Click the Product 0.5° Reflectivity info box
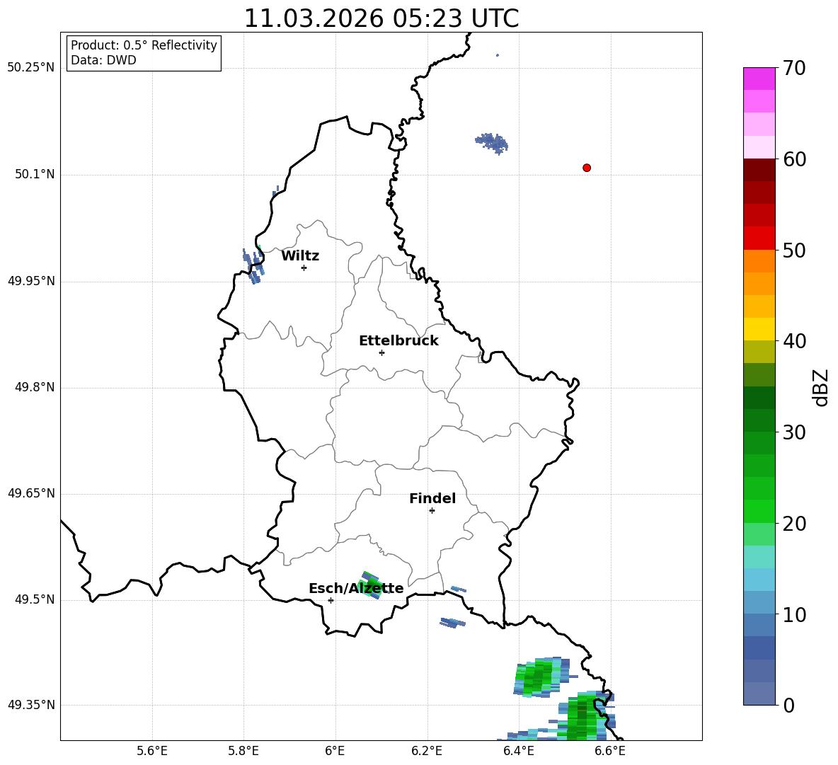838x765 pixels. (144, 52)
